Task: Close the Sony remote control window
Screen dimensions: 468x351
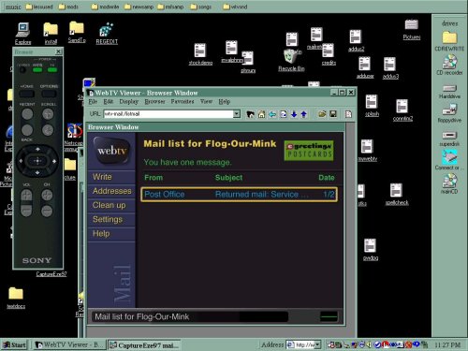Action: pos(58,51)
